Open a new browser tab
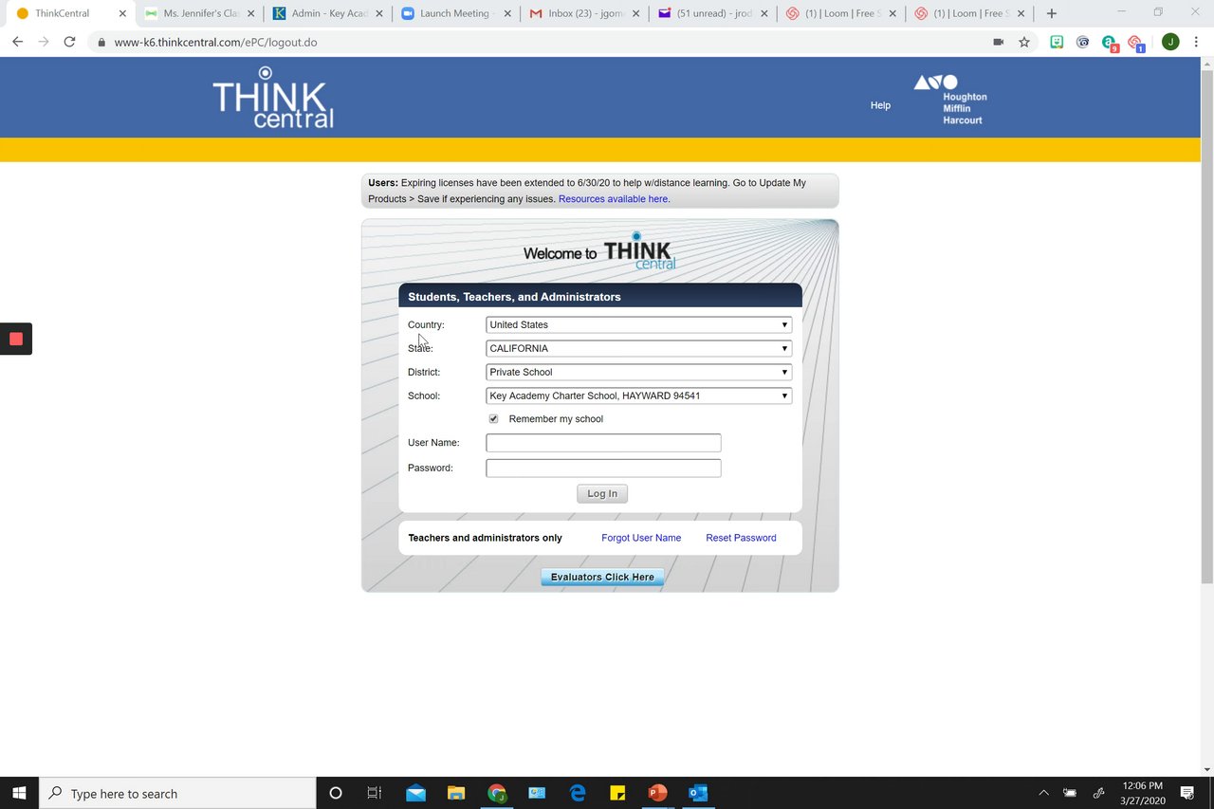The width and height of the screenshot is (1214, 809). click(1051, 13)
